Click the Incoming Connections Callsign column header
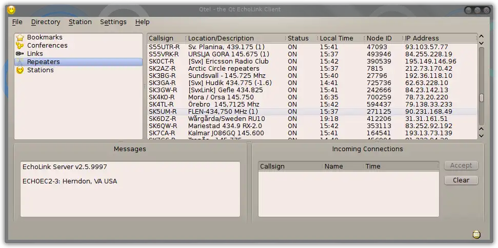The width and height of the screenshot is (498, 248). [x=291, y=166]
